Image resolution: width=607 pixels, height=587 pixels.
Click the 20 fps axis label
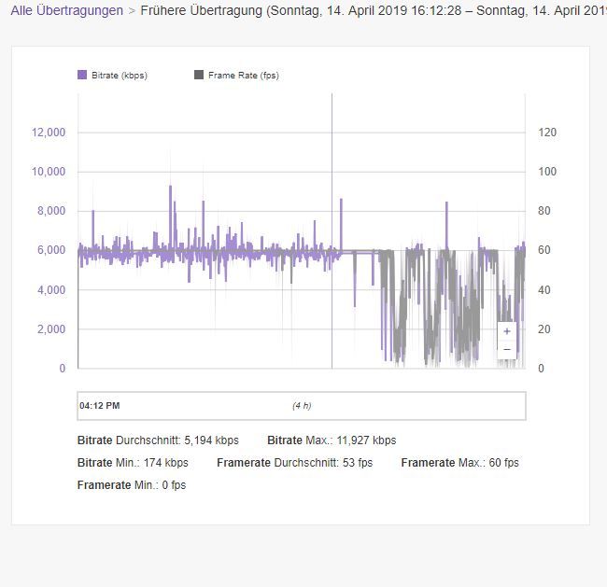tap(543, 329)
